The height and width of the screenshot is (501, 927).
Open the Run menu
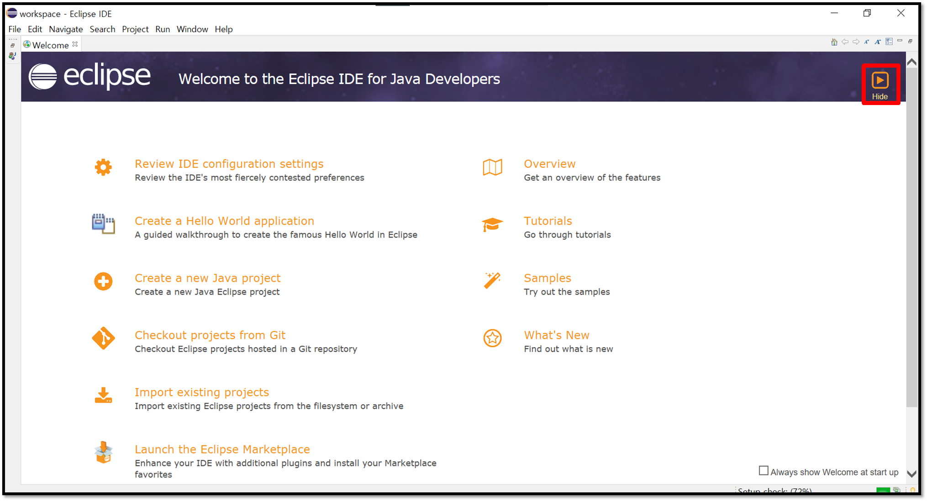coord(163,29)
